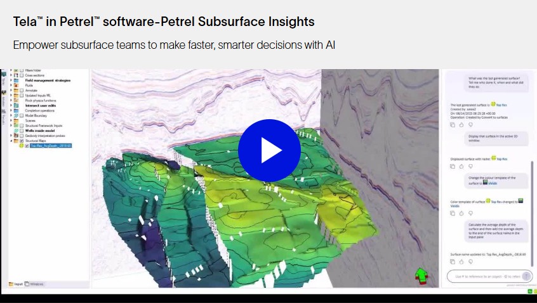Thumbs down the Color template changed response
537x303 pixels.
(x=470, y=213)
